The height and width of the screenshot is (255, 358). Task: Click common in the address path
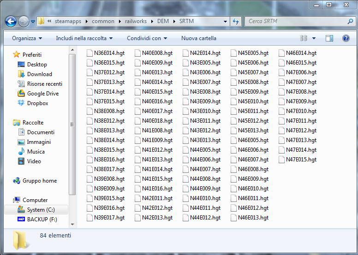[x=103, y=21]
